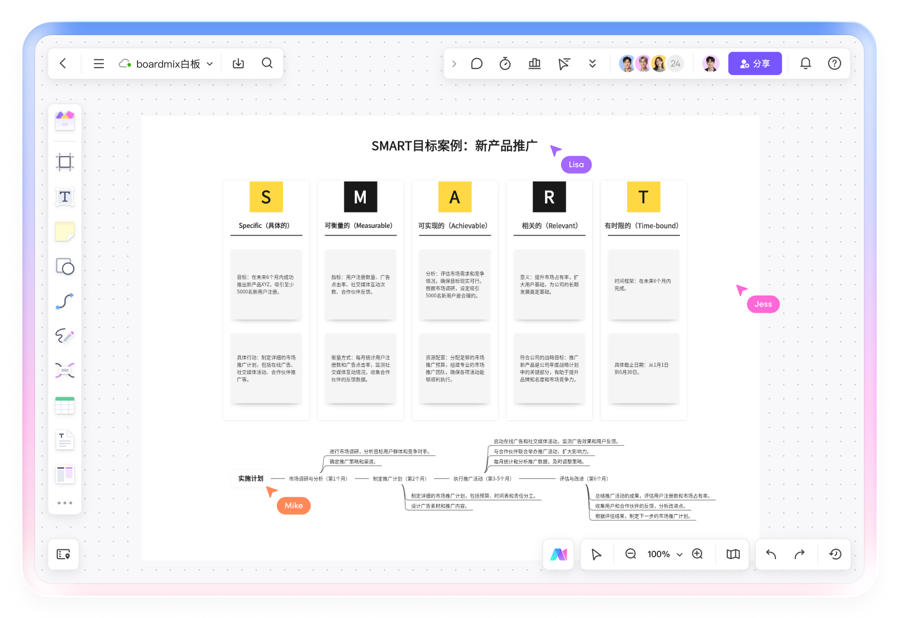899x618 pixels.
Task: Insert a table onto the board
Action: [x=64, y=405]
